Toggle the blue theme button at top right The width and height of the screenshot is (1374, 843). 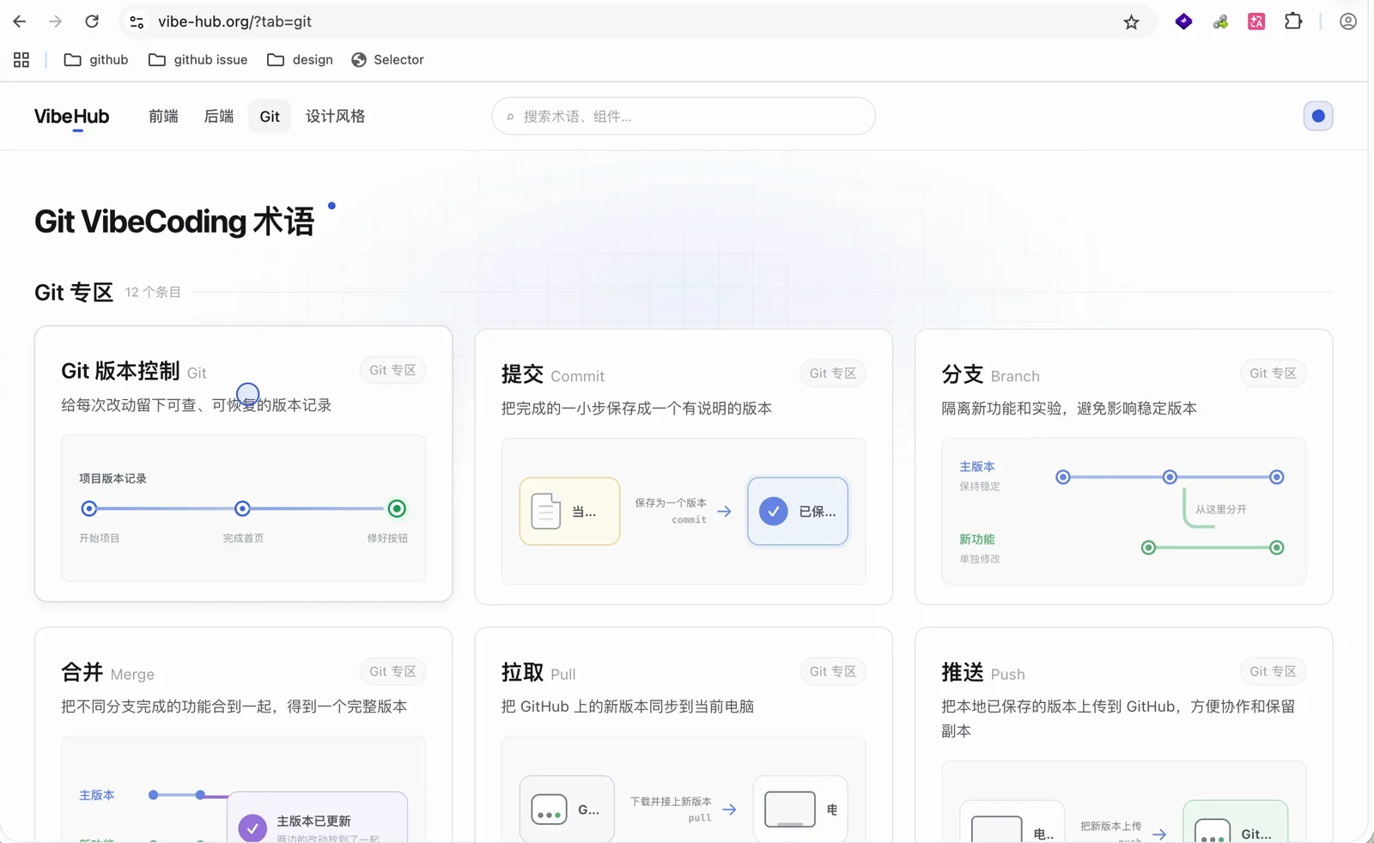[1318, 116]
